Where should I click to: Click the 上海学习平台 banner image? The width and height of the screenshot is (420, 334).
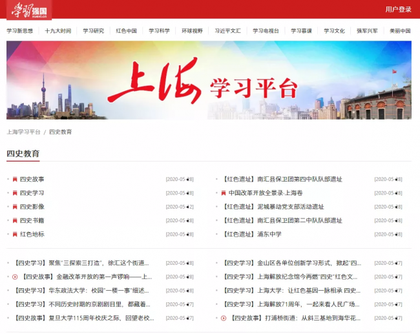click(209, 80)
